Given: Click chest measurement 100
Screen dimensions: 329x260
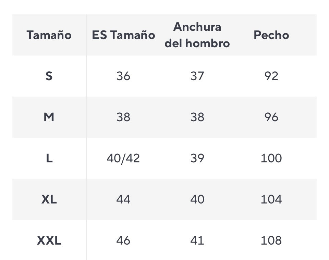Looking at the screenshot, I should pos(271,158).
